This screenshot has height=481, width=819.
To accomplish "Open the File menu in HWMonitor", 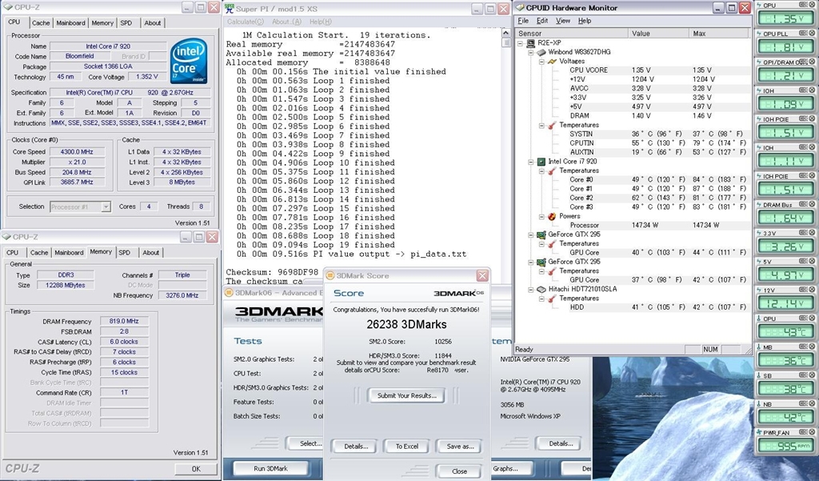I will [x=523, y=21].
